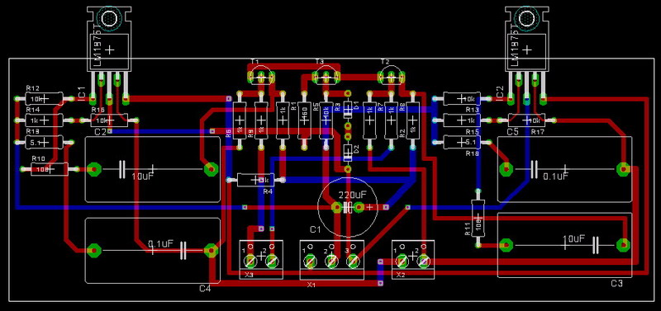Image resolution: width=661 pixels, height=311 pixels.
Task: Click the mounting hole on IC1's tab
Action: pyautogui.click(x=109, y=18)
